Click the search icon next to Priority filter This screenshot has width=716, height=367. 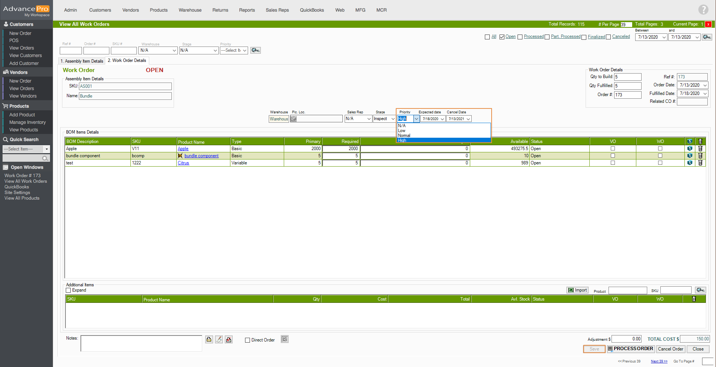256,50
